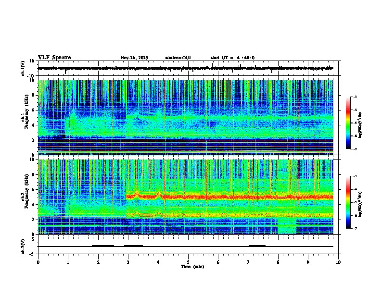Viewport: 381px width, 294px height.
Task: Click the ch.3 pulse bar near 3 minutes
Action: [133, 245]
